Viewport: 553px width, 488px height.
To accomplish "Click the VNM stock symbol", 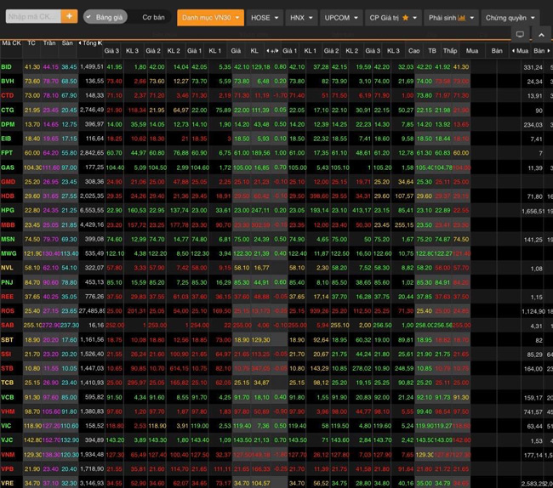I will click(8, 455).
